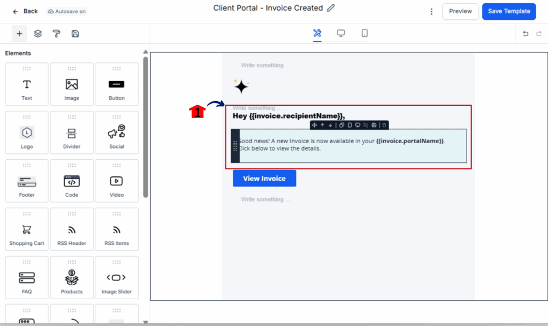This screenshot has height=326, width=548.
Task: Click the drag handle of selected block
Action: point(235,146)
